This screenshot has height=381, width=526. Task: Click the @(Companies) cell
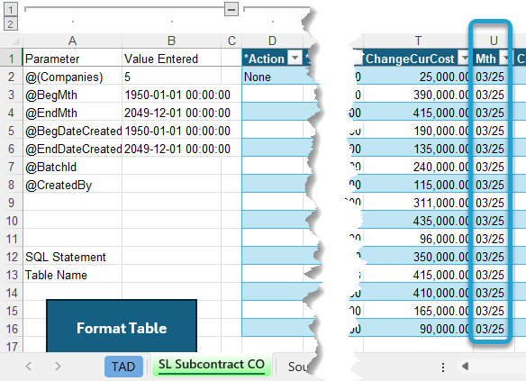pyautogui.click(x=72, y=77)
